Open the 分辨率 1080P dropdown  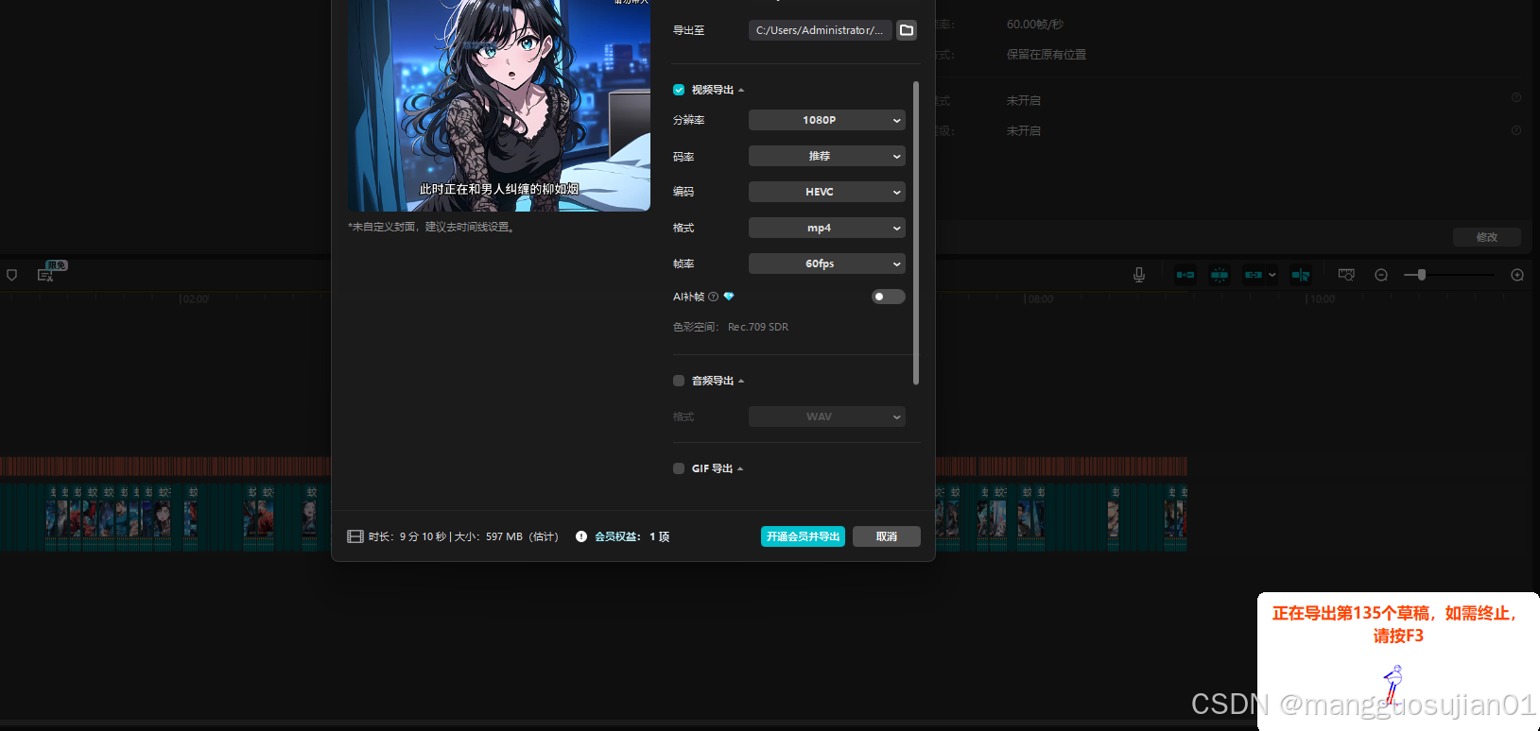click(827, 120)
